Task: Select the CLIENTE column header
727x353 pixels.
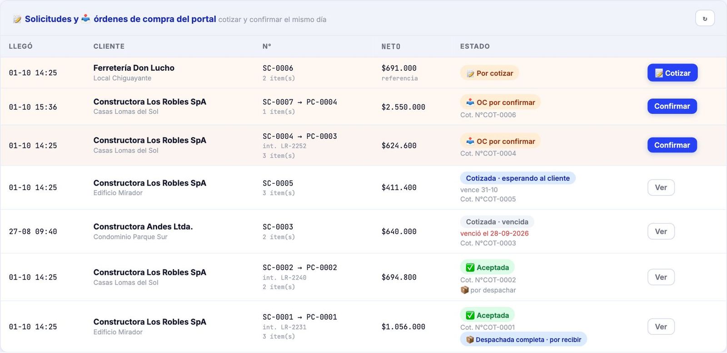Action: pyautogui.click(x=109, y=46)
